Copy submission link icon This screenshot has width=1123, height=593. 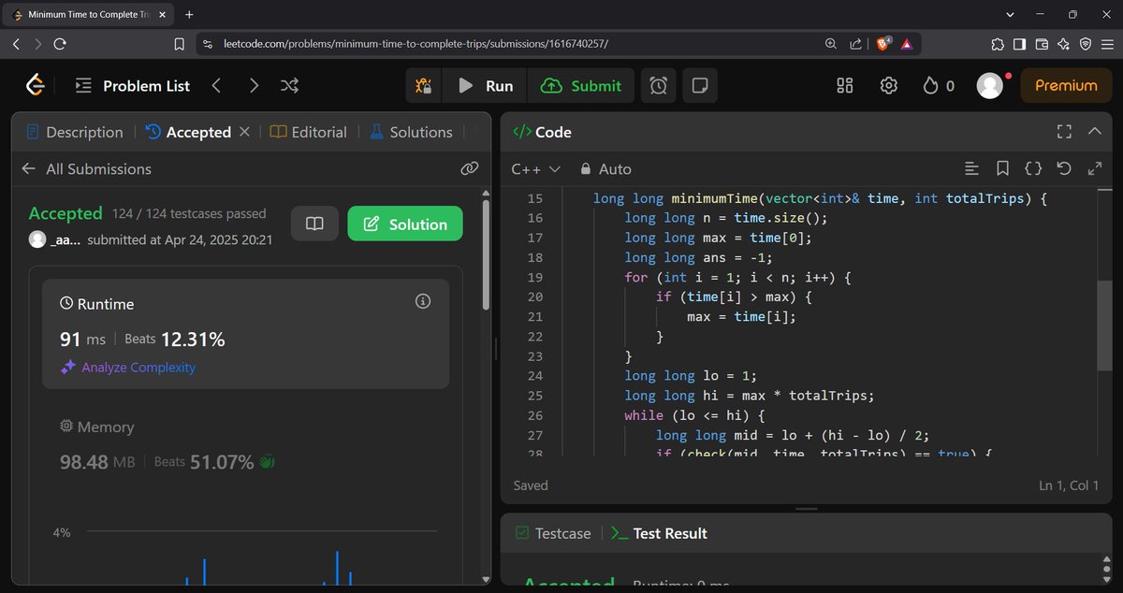pos(470,168)
